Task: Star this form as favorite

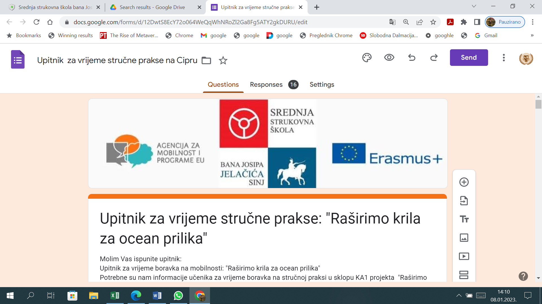Action: click(223, 60)
